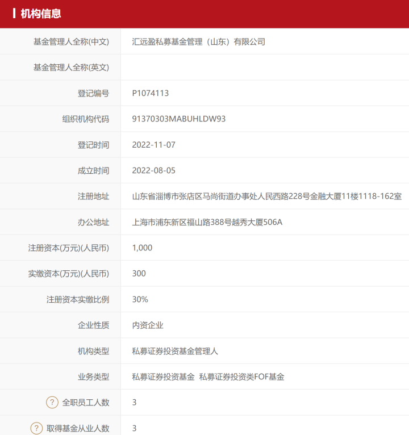Viewport: 409px width, 435px height.
Task: Click the registration date 2022-11-07
Action: pyautogui.click(x=154, y=145)
